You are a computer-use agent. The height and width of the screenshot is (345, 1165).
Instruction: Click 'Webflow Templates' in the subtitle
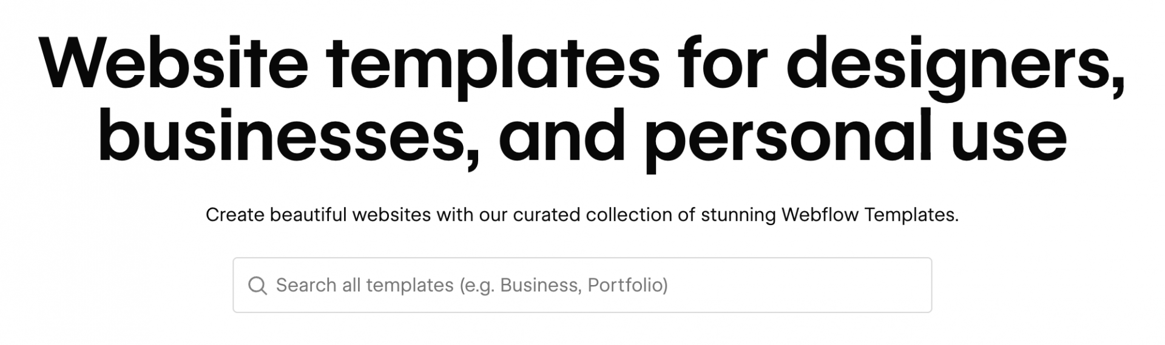(870, 215)
